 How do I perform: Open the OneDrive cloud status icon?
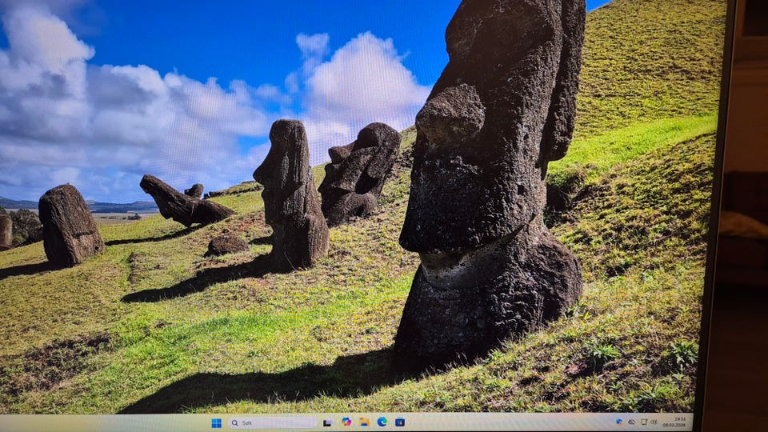631,422
